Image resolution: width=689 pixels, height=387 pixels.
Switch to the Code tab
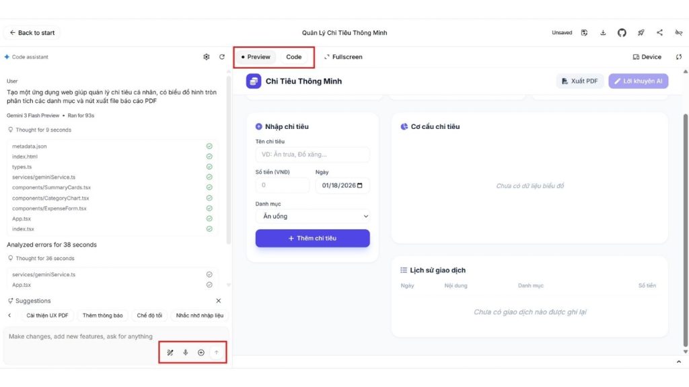[294, 57]
